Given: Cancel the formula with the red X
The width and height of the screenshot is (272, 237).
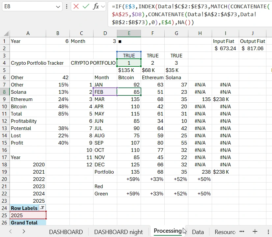Looking at the screenshot, I should [76, 6].
